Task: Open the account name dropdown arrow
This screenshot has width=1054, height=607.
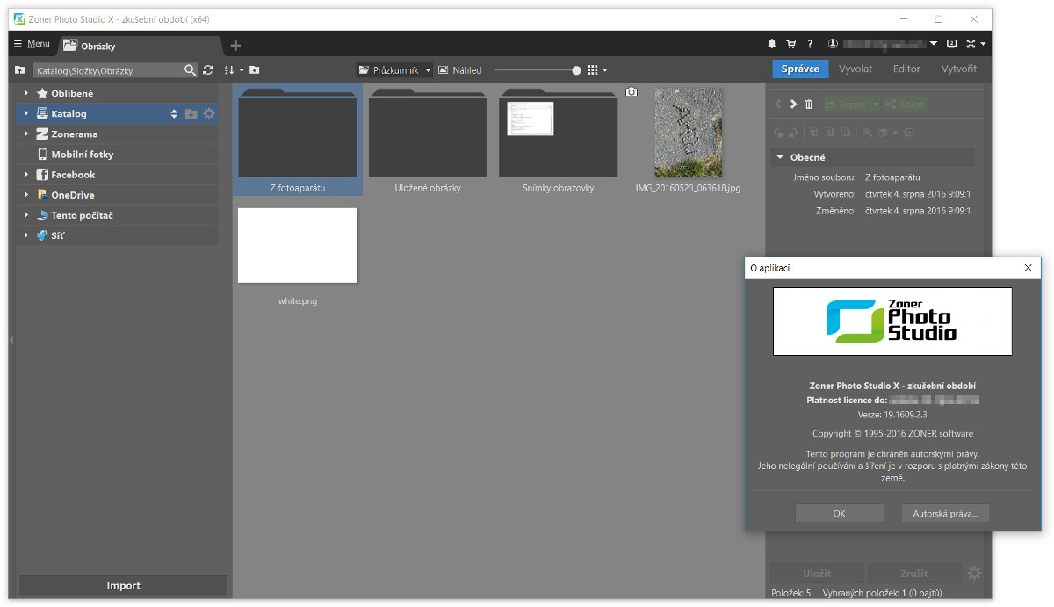Action: [x=935, y=44]
